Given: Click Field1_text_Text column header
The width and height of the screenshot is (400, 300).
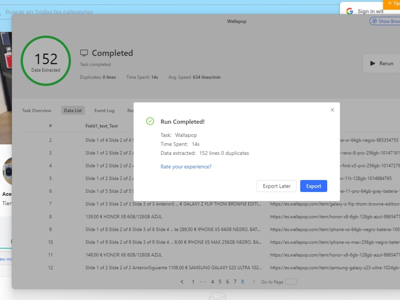Looking at the screenshot, I should point(102,126).
